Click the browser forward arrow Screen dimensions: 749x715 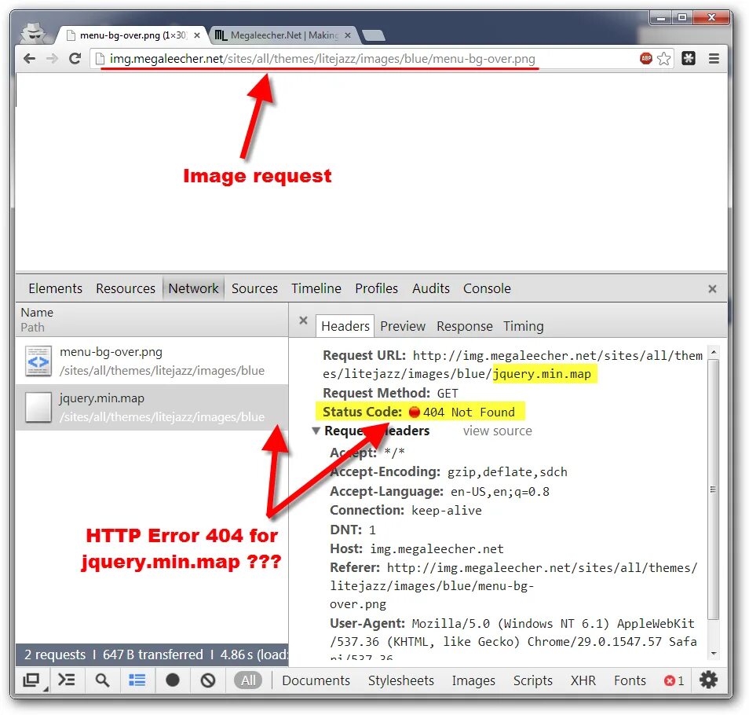[x=52, y=59]
